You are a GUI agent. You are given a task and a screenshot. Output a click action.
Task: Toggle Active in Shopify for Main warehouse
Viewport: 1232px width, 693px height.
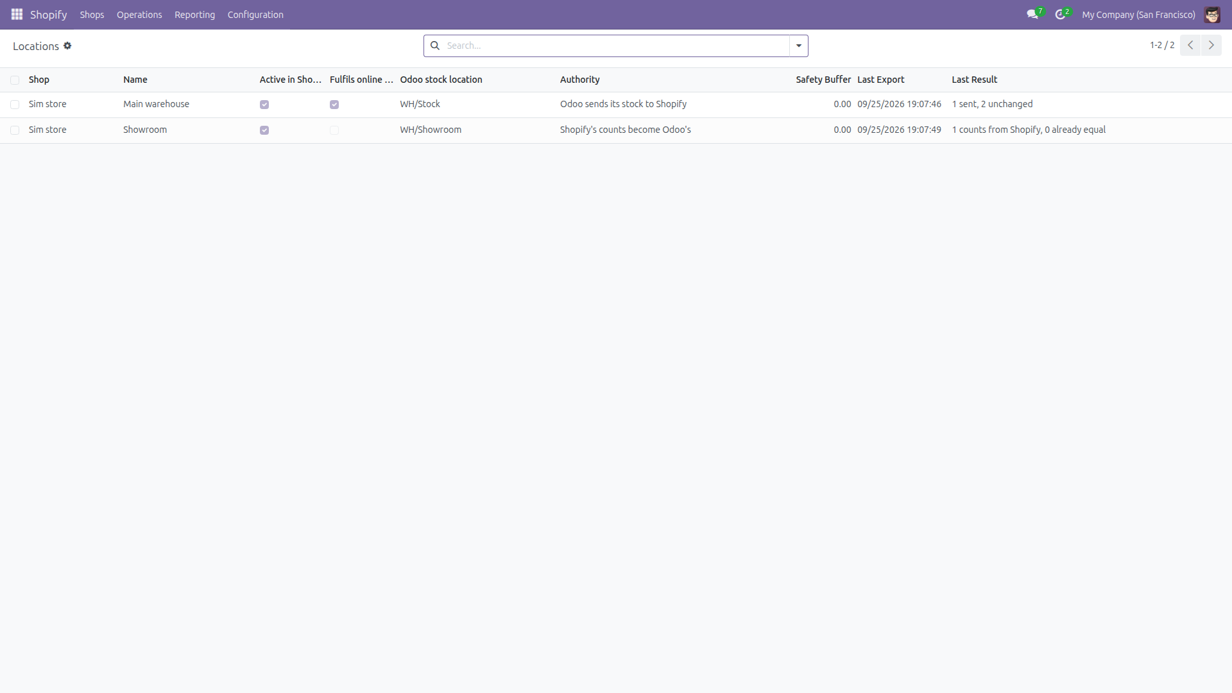tap(264, 105)
